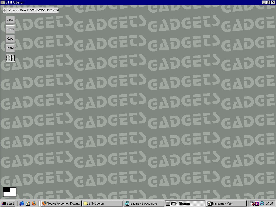Click the red-and-blue system tray icon
The height and width of the screenshot is (207, 276).
pos(257,203)
